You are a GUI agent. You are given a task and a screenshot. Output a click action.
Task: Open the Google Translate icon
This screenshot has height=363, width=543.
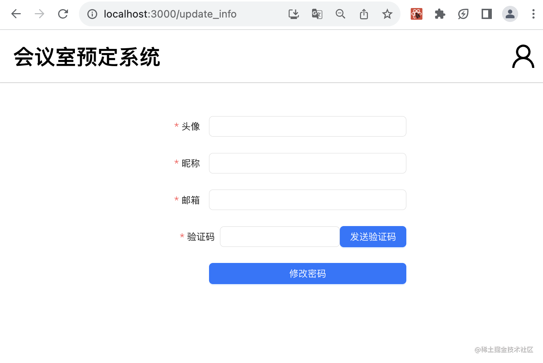[x=317, y=14]
